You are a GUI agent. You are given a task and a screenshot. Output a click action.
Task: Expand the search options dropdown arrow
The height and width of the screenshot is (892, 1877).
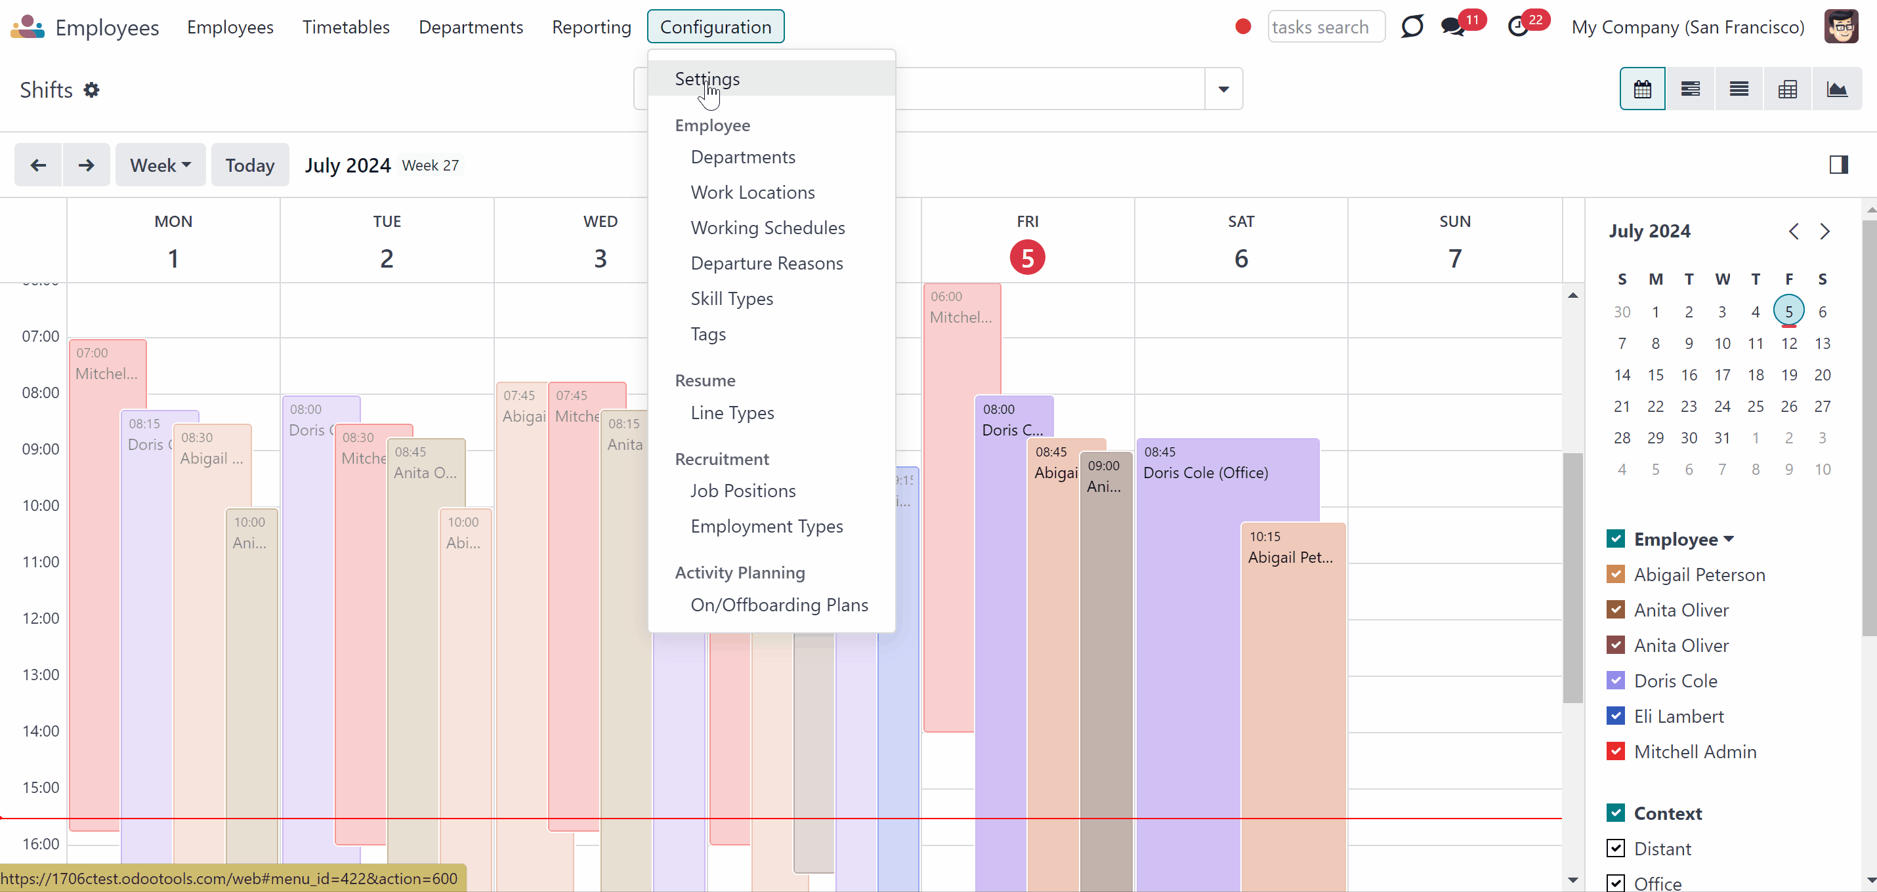point(1223,89)
